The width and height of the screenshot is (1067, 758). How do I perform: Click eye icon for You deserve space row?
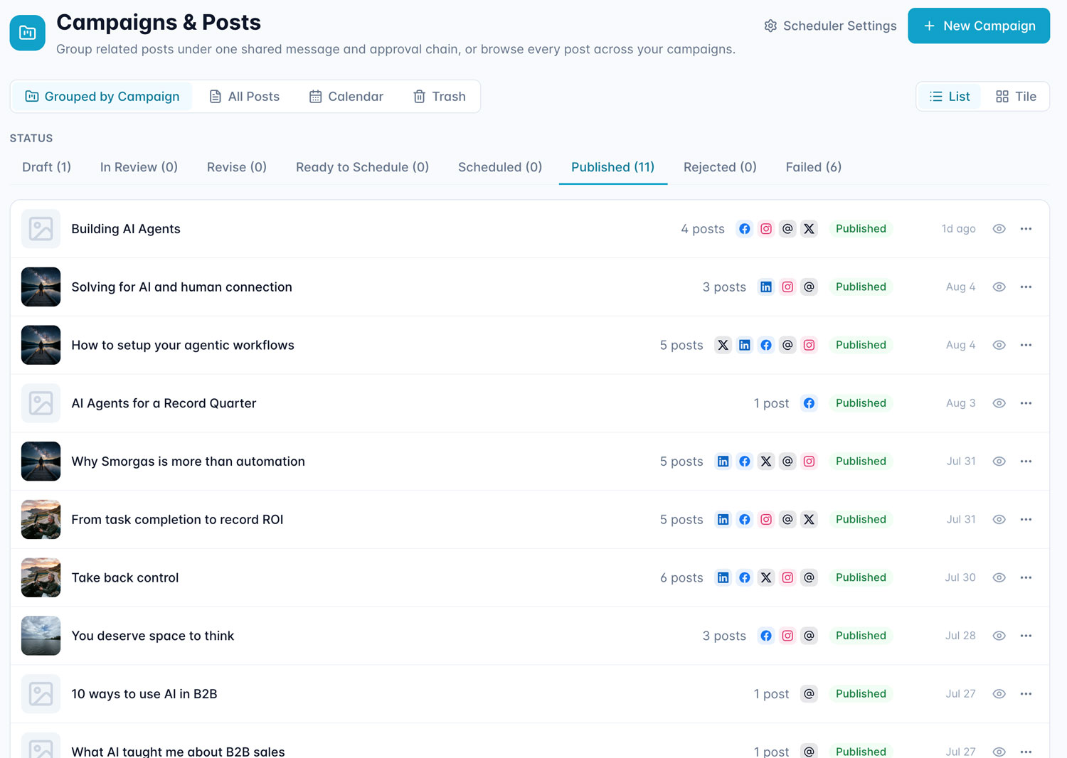[999, 636]
